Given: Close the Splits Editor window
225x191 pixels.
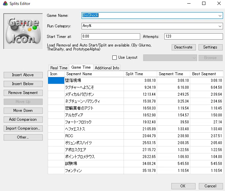Looking at the screenshot, I should click(x=219, y=3).
